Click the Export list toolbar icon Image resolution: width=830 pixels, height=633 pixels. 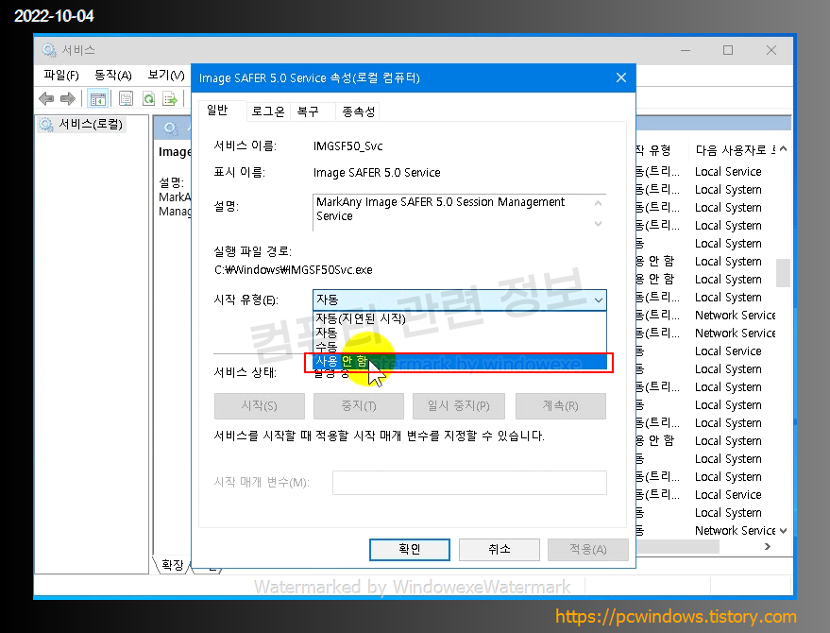170,98
